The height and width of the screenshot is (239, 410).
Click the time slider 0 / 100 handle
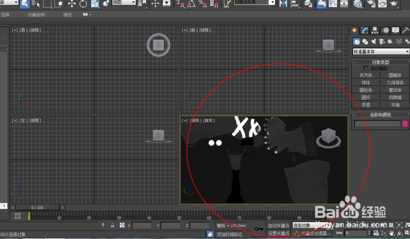tap(37, 207)
